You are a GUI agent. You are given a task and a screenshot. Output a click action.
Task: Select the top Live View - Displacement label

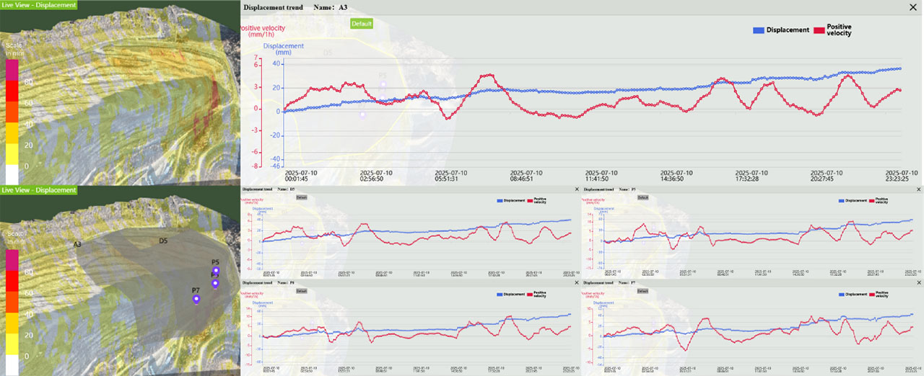39,5
